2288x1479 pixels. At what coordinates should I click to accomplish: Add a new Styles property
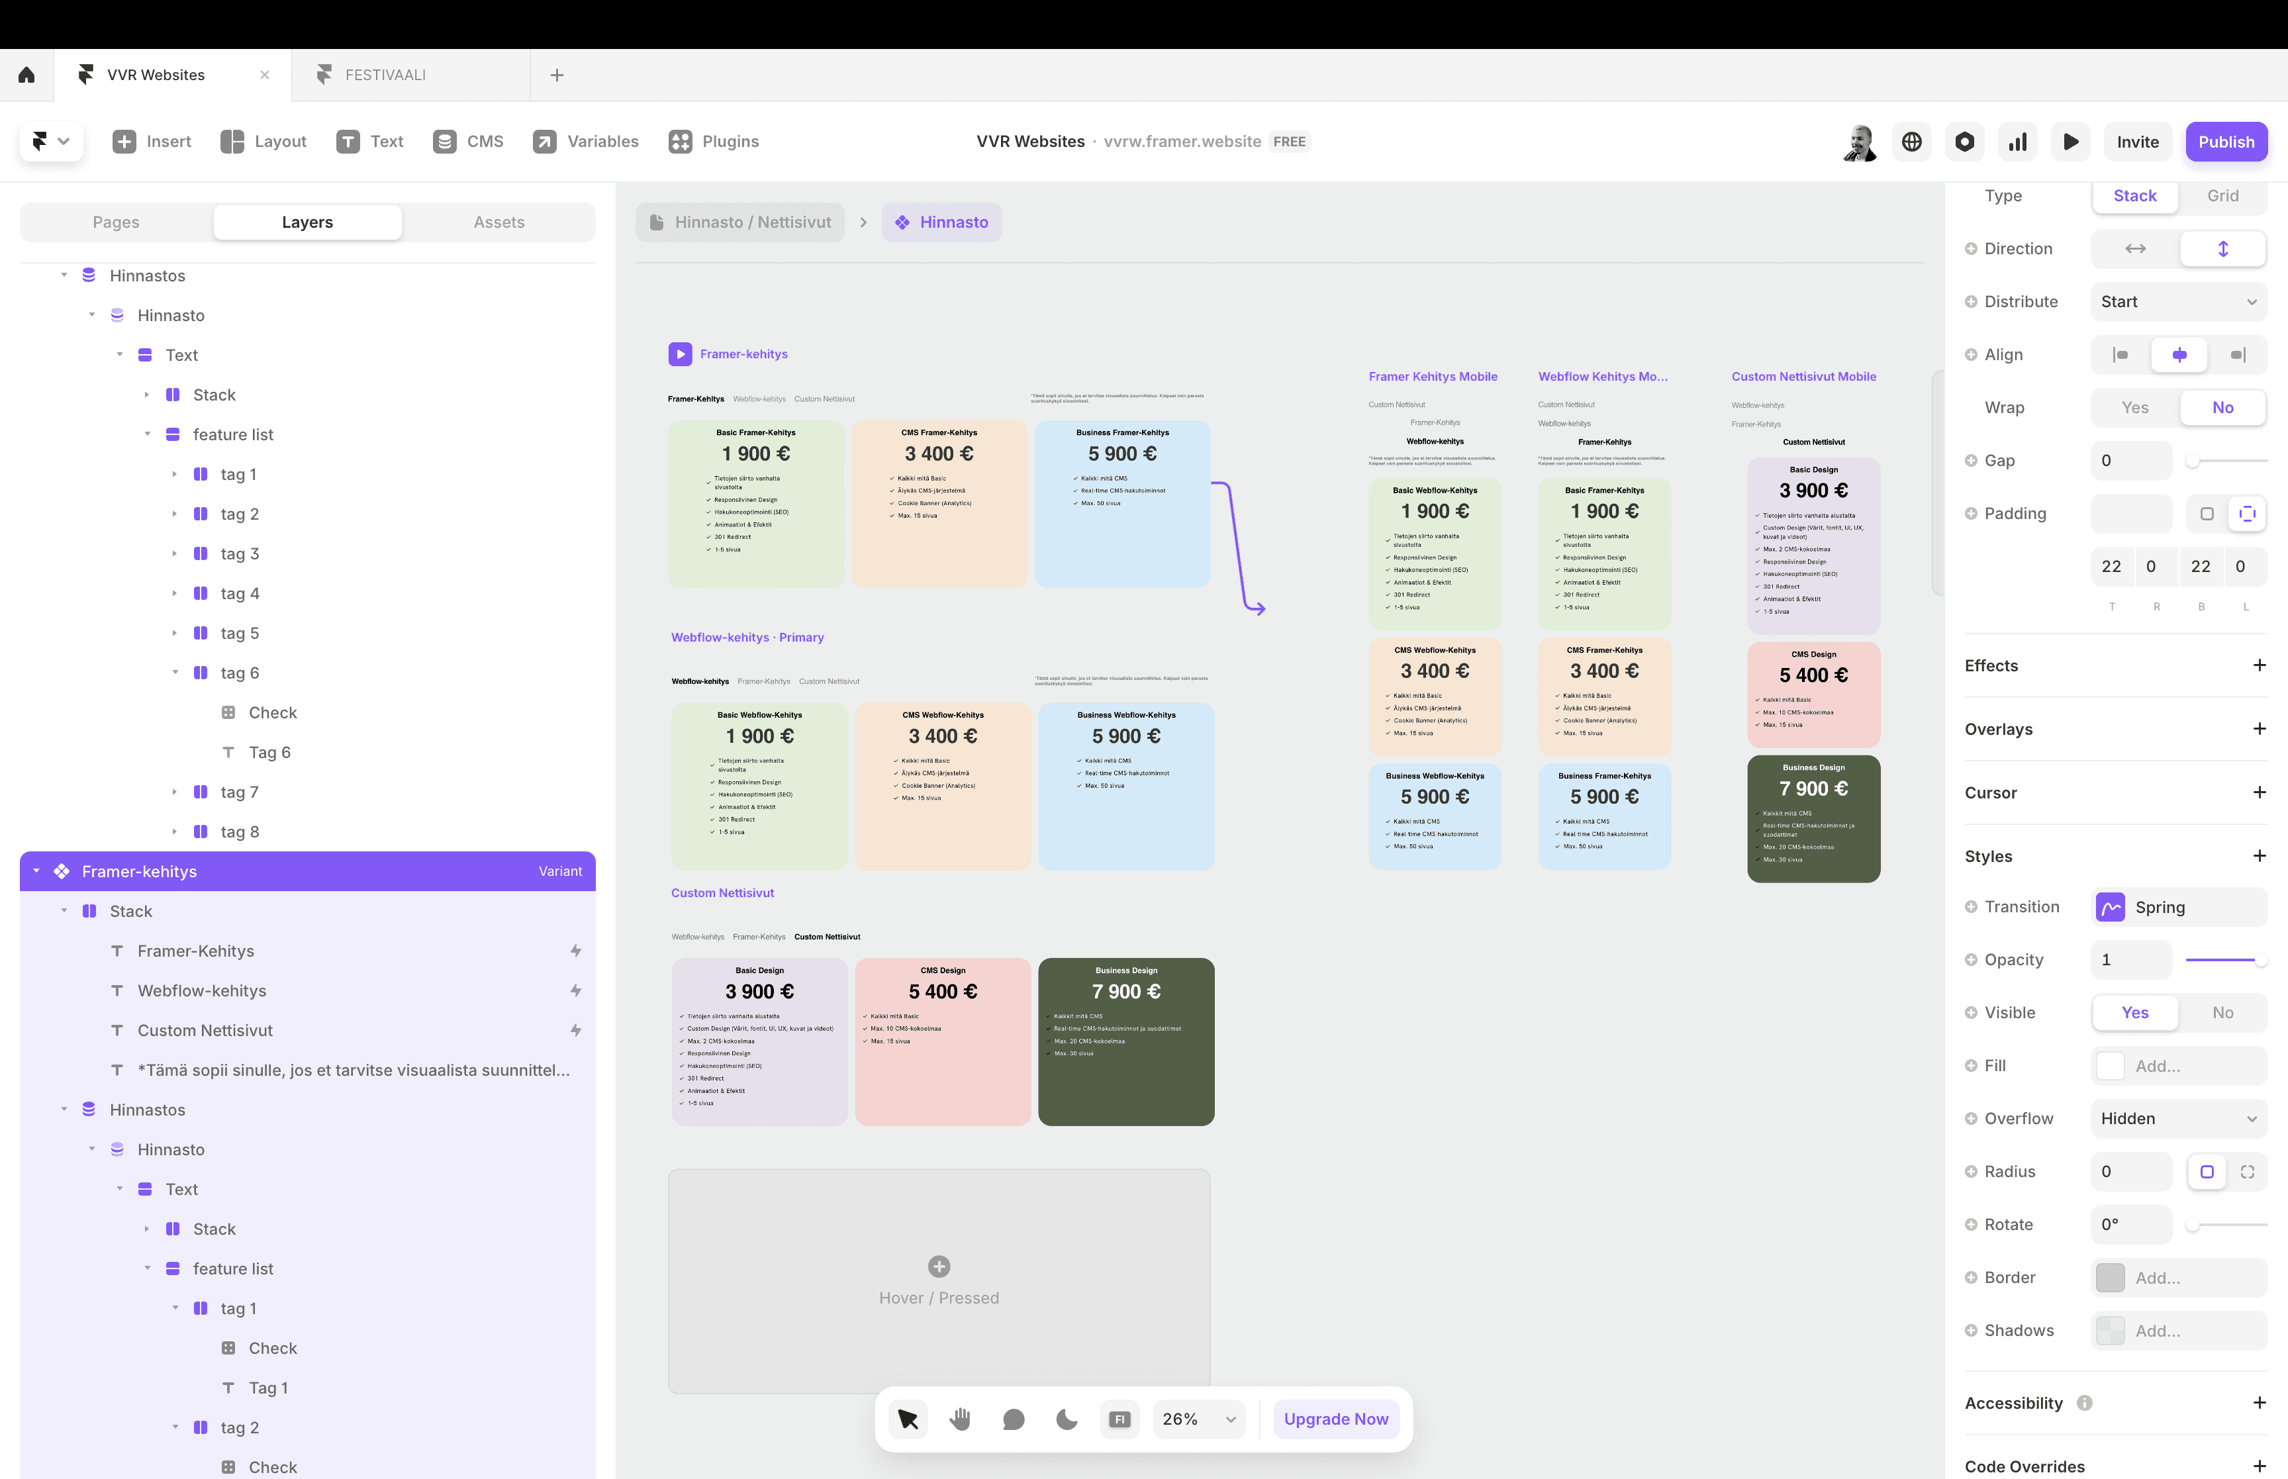click(x=2259, y=856)
